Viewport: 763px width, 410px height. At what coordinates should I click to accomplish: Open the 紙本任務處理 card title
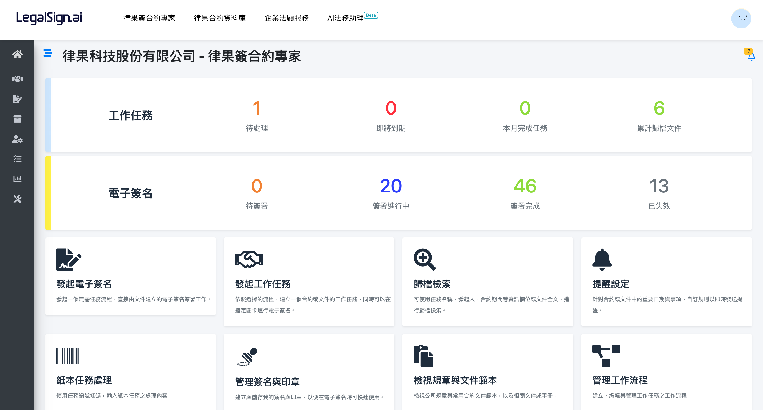click(84, 380)
